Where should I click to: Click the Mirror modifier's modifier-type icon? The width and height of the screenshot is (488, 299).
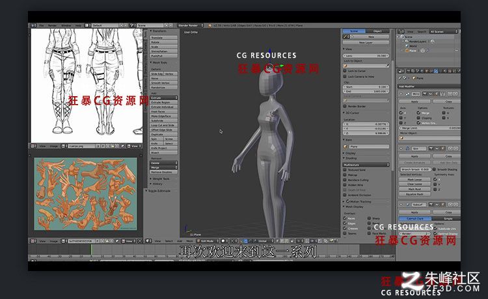(408, 94)
